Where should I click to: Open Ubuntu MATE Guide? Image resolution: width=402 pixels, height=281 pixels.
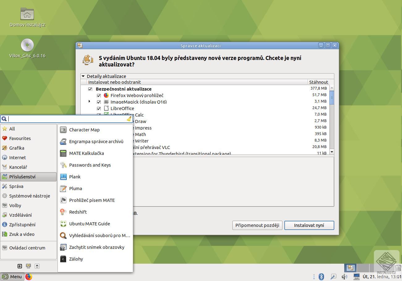click(x=95, y=224)
